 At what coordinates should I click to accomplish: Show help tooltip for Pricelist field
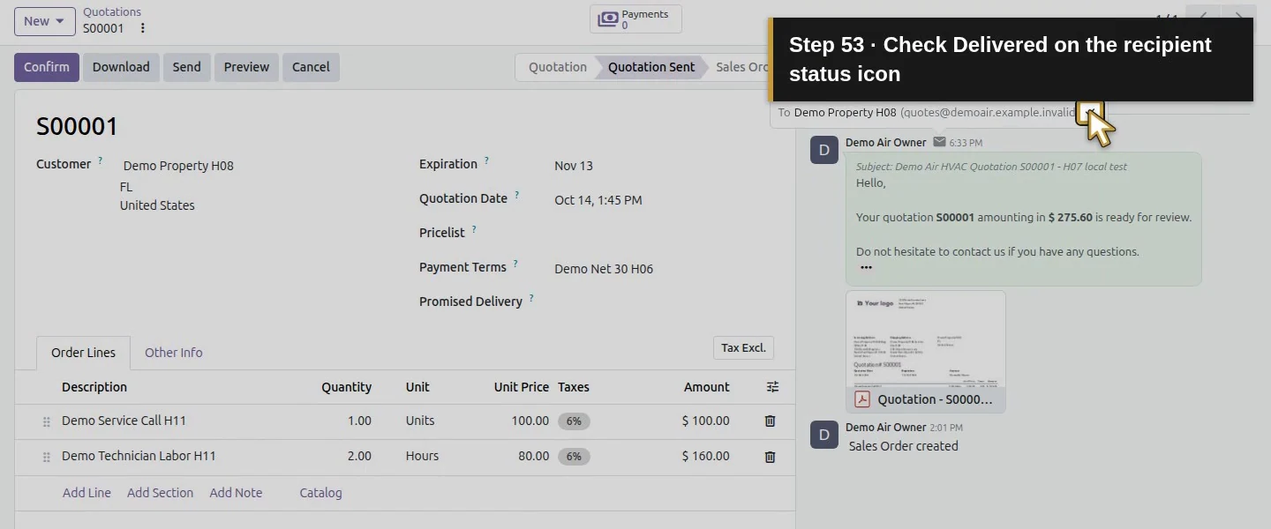click(x=474, y=230)
